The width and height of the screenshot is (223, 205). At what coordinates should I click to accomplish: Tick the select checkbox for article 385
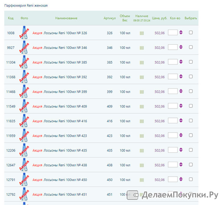coord(191,62)
